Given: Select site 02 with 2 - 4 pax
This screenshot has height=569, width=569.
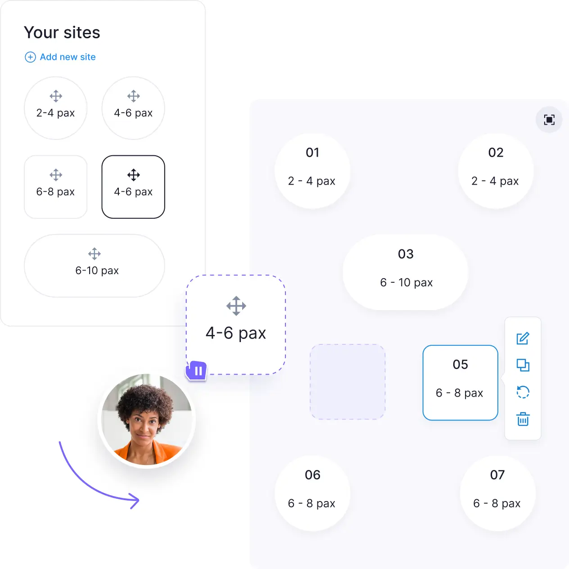Looking at the screenshot, I should click(496, 171).
